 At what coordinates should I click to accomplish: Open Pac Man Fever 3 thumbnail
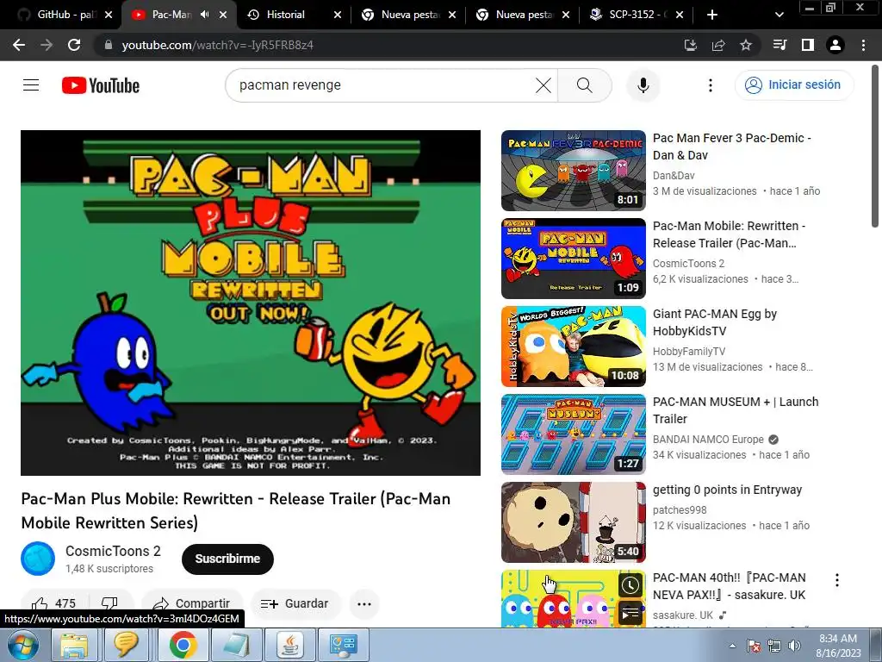pyautogui.click(x=573, y=171)
